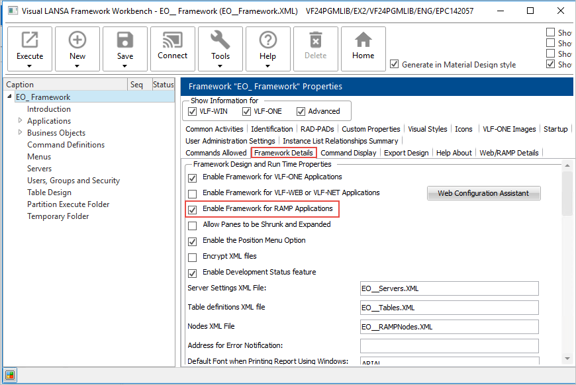Open the Web/RAMP Details tab

pos(508,153)
